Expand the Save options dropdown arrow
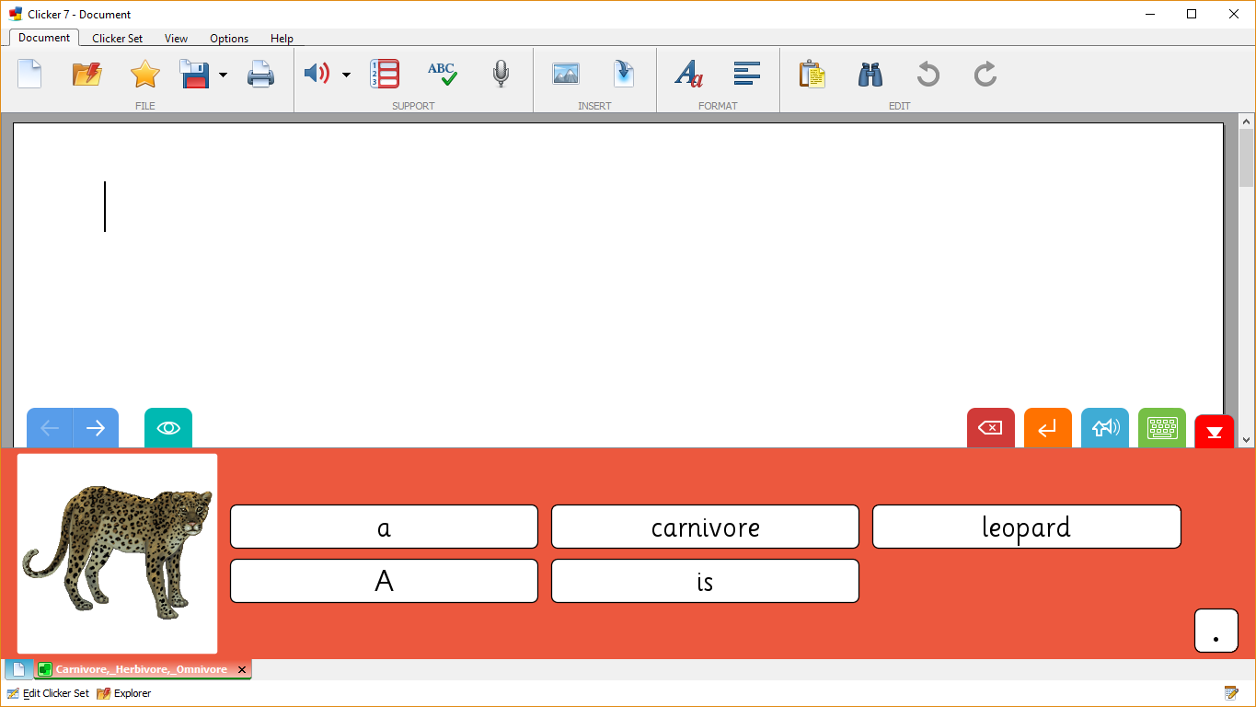 [x=223, y=75]
